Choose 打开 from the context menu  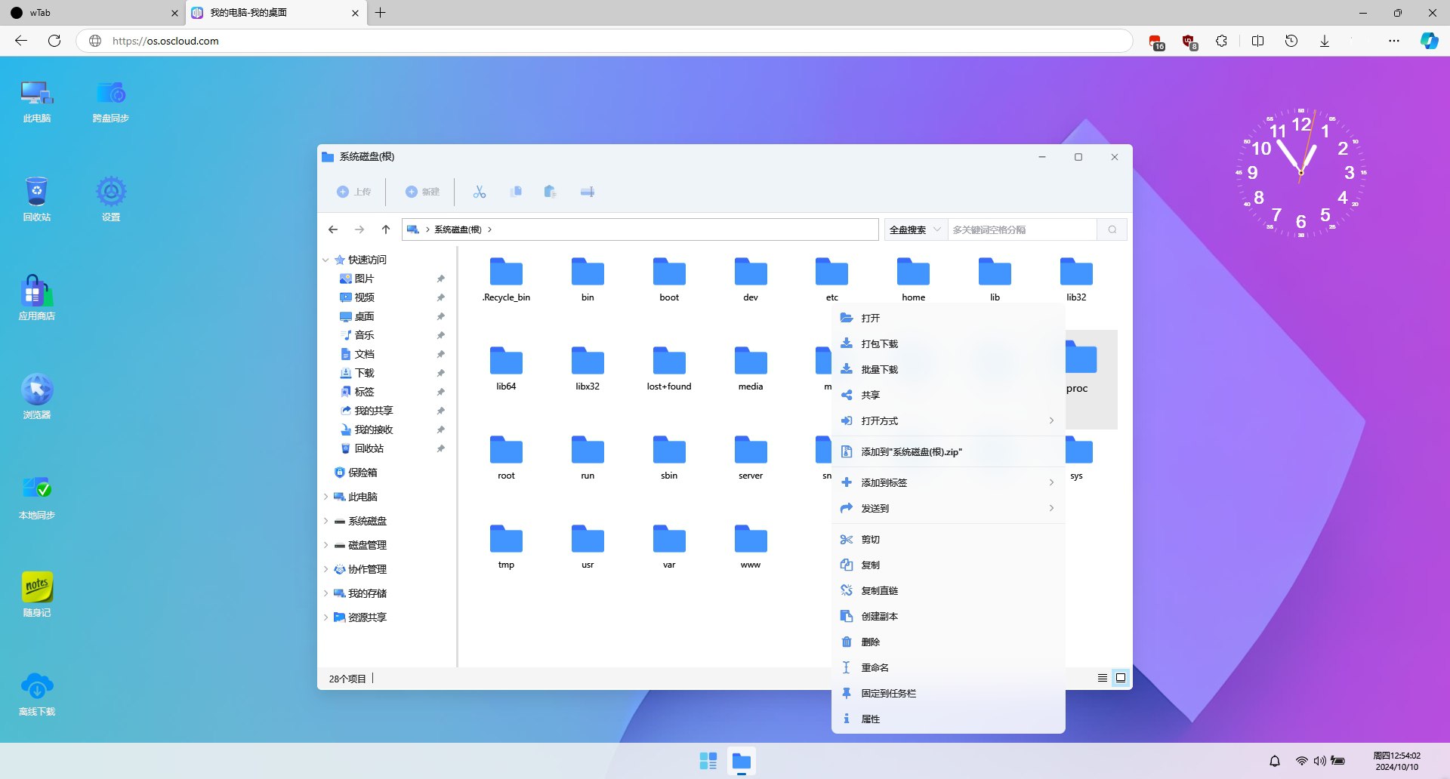click(948, 318)
